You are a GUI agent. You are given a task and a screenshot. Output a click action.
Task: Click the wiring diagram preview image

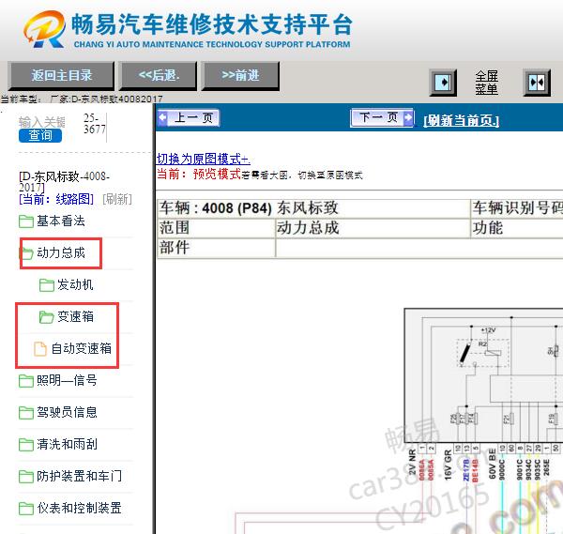(399, 420)
